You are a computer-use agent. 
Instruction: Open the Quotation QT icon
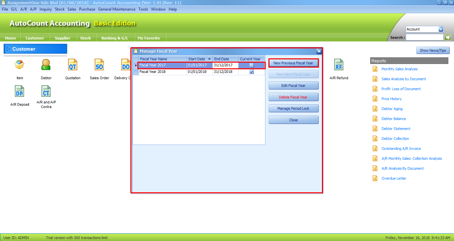coord(73,65)
